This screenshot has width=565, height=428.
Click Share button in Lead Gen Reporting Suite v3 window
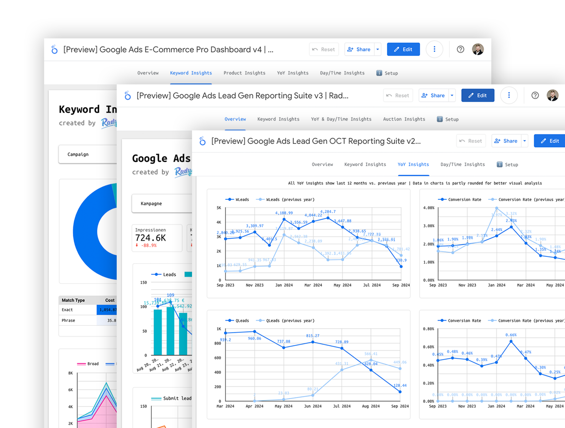(x=434, y=95)
